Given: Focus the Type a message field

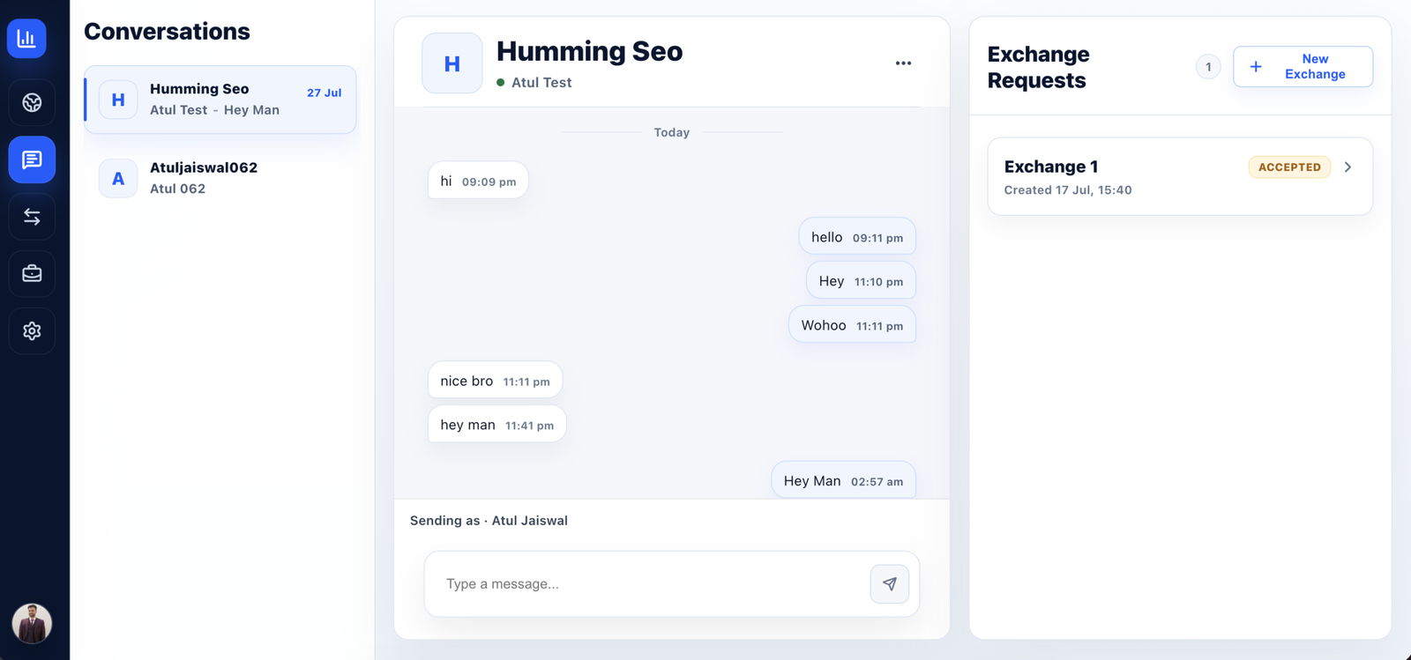Looking at the screenshot, I should 648,584.
